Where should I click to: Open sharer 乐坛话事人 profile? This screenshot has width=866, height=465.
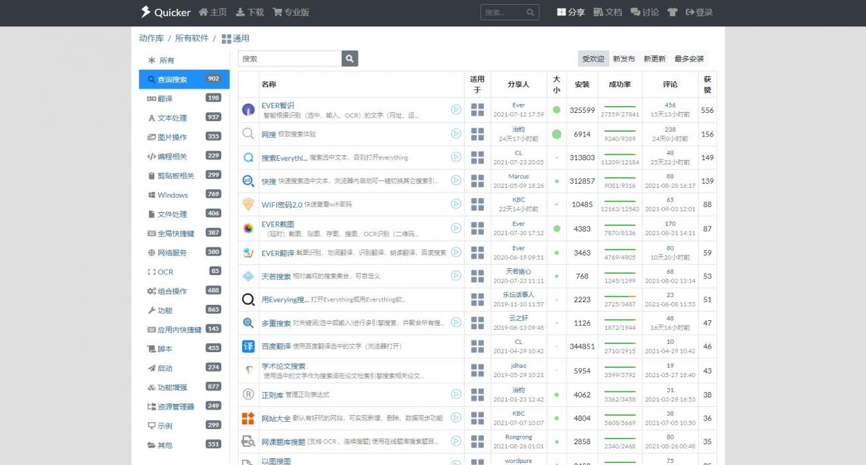click(x=518, y=295)
